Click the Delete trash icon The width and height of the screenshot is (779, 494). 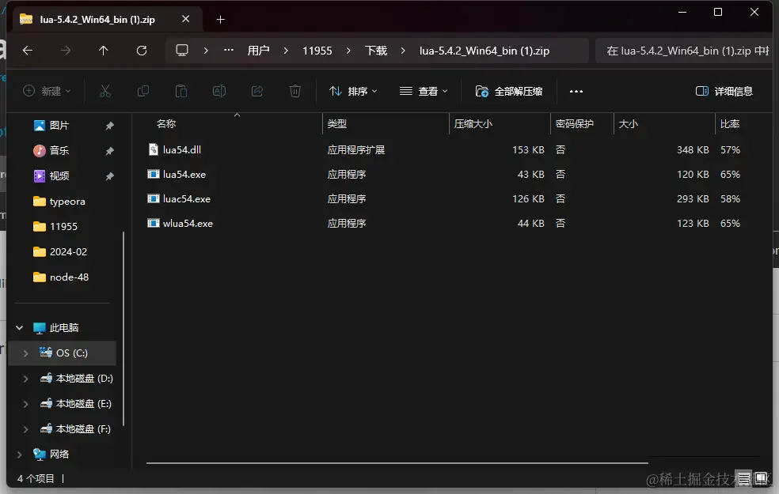295,91
